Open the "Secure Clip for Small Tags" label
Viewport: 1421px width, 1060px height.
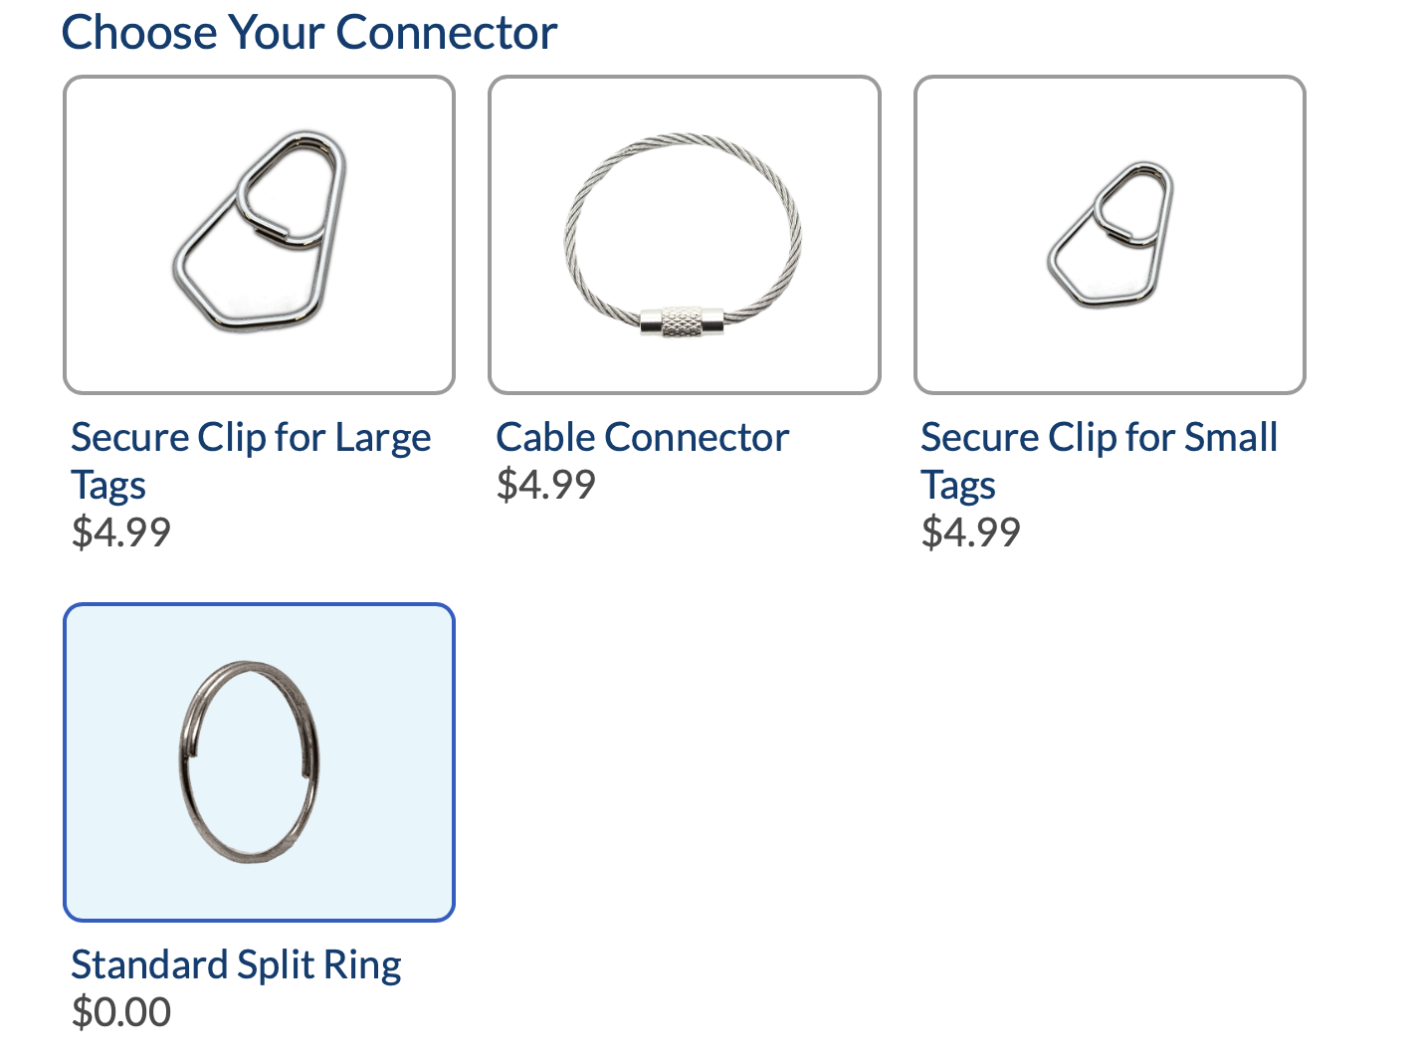(x=1099, y=438)
